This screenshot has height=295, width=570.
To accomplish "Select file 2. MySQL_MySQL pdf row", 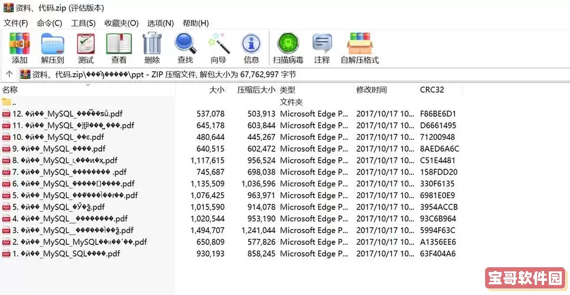I will (x=231, y=242).
